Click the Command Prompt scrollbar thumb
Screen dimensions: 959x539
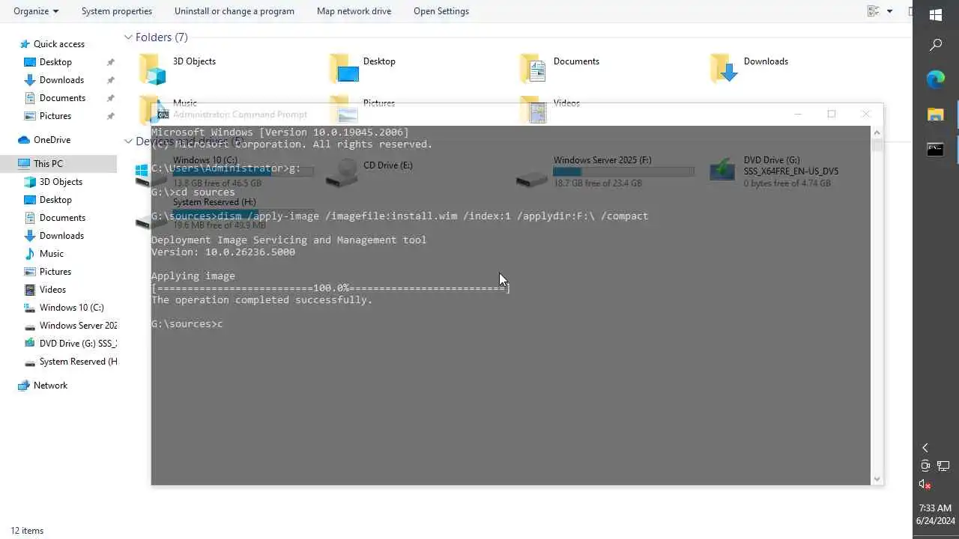pos(877,144)
